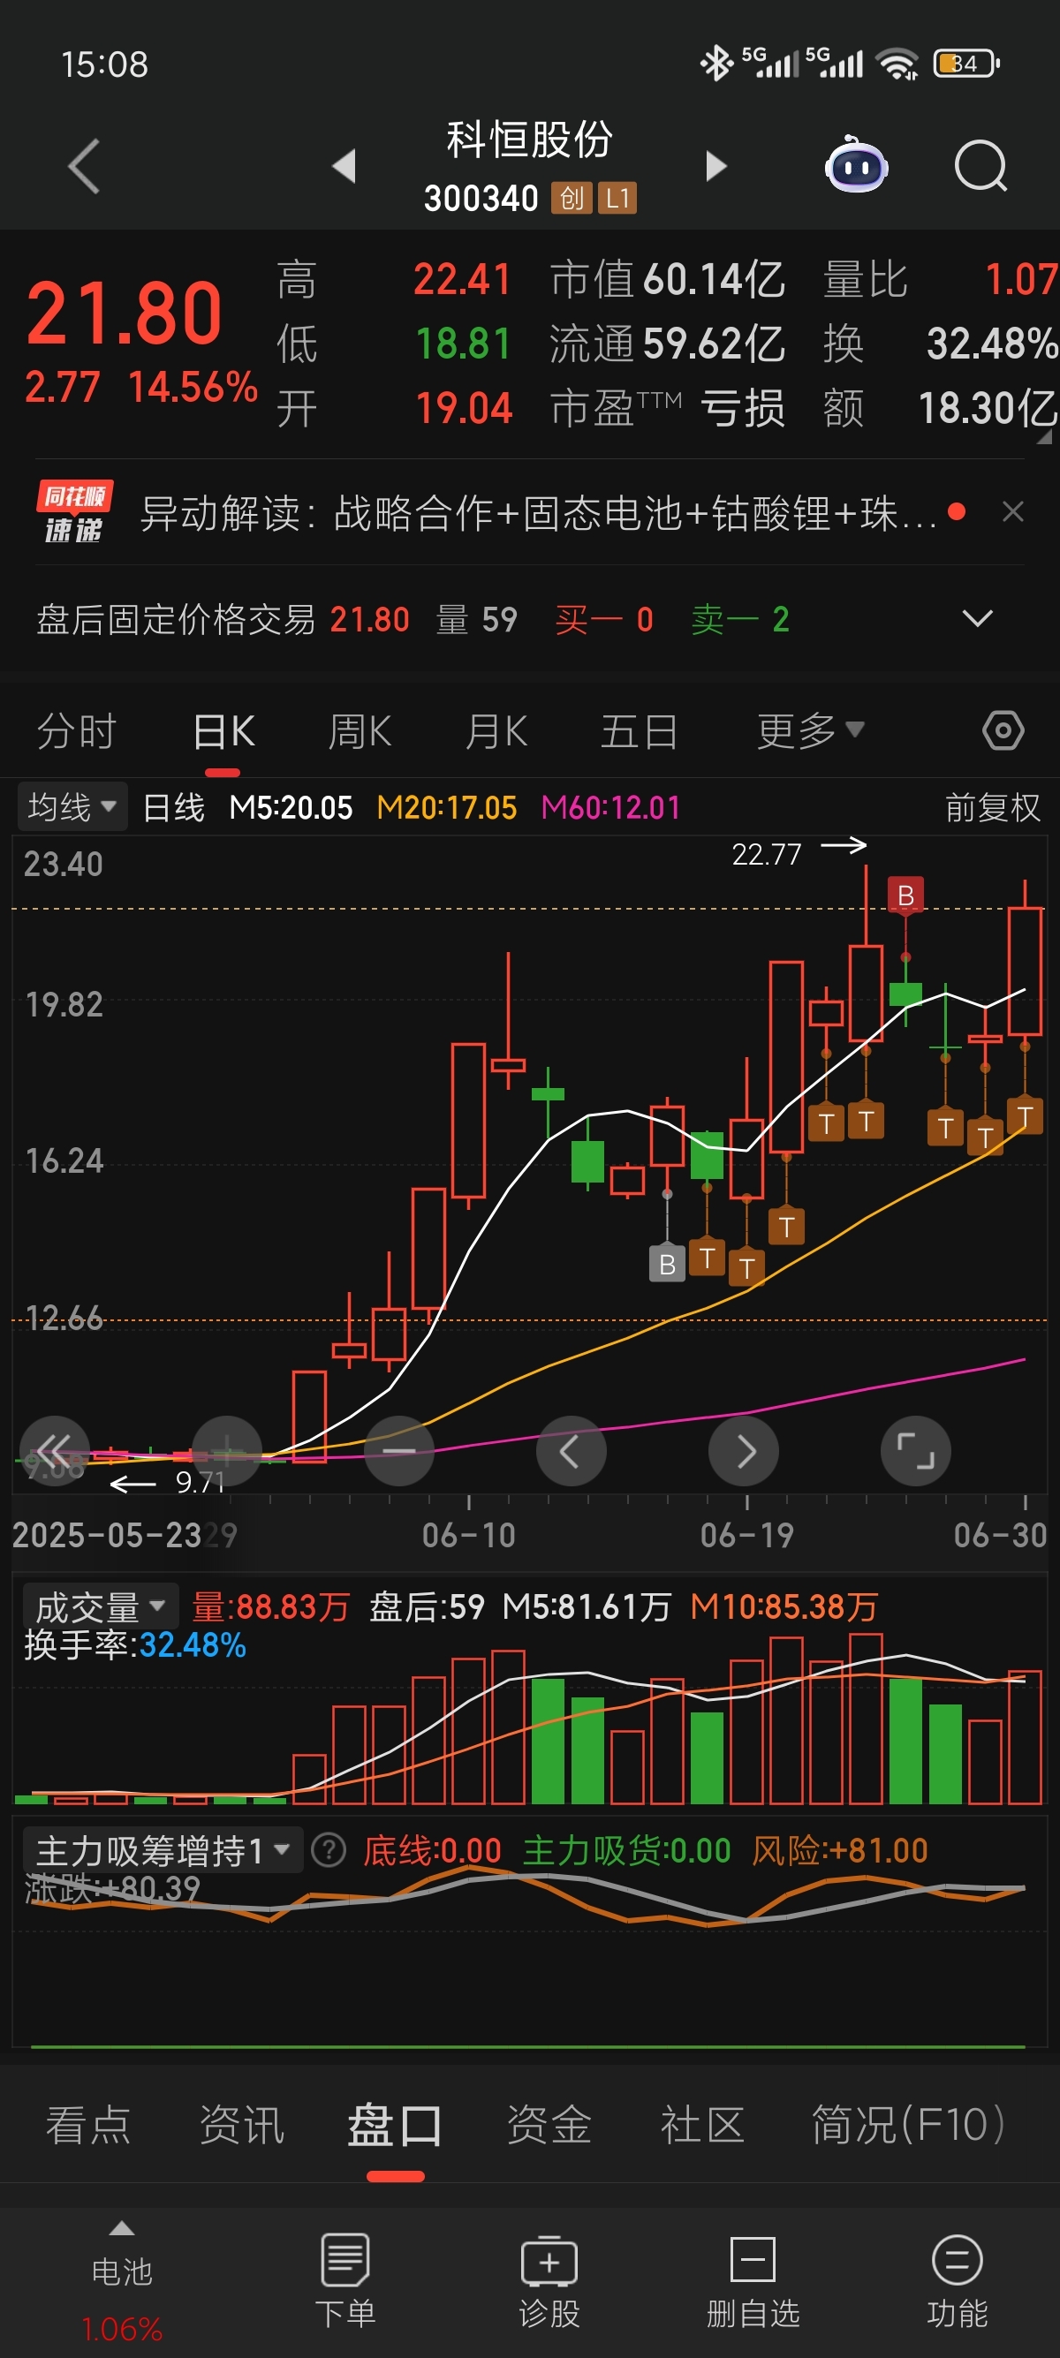
Task: Tap the red B marker near 22.77
Action: [x=905, y=895]
